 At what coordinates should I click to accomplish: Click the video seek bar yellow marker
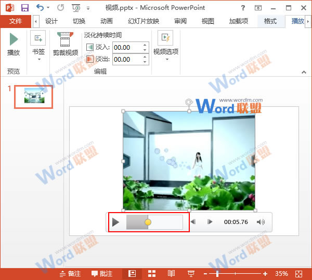[148, 222]
